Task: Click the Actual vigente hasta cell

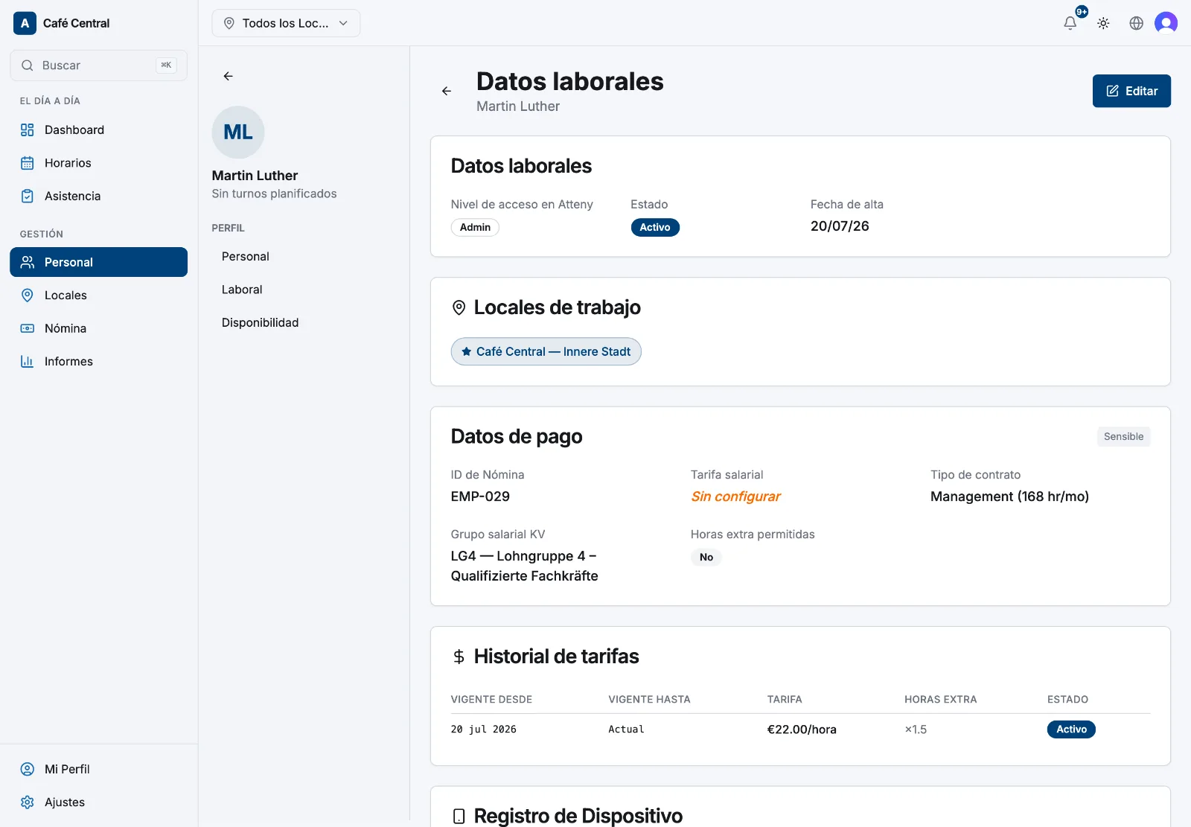Action: pos(626,729)
